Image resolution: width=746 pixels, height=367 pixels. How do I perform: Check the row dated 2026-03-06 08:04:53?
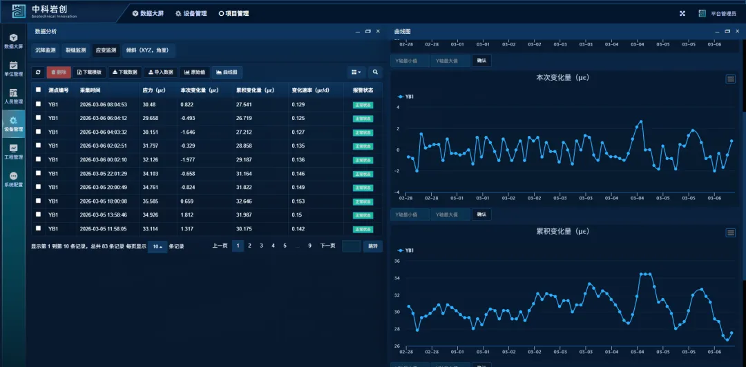point(38,104)
